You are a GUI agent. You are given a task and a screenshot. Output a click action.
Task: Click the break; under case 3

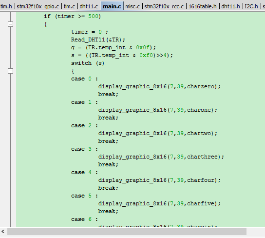pos(108,164)
